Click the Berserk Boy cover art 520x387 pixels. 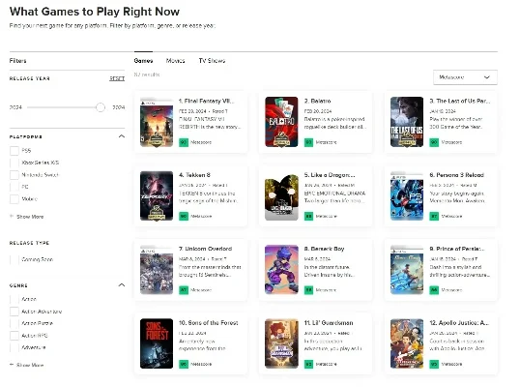tap(281, 270)
